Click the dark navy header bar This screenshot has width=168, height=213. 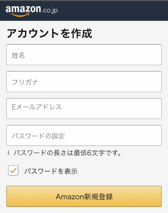pos(84,11)
